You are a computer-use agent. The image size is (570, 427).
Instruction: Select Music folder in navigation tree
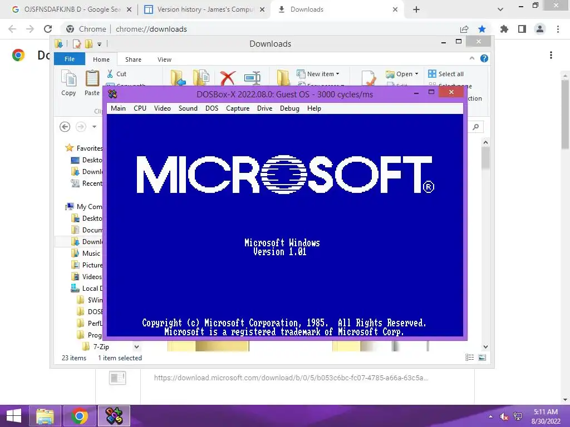click(x=86, y=254)
